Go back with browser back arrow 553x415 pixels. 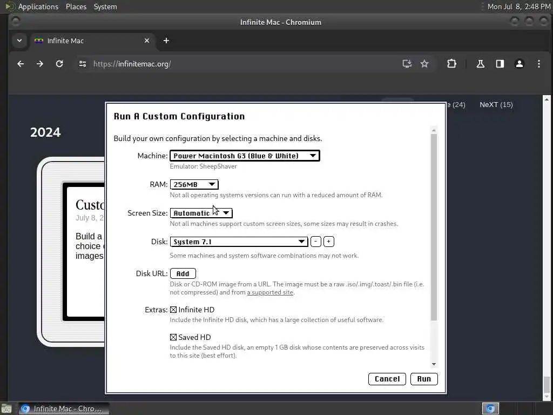click(21, 64)
